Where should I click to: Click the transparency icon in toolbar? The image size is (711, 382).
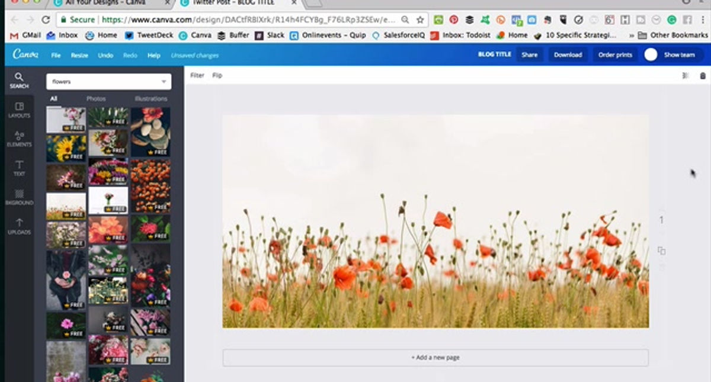click(686, 75)
